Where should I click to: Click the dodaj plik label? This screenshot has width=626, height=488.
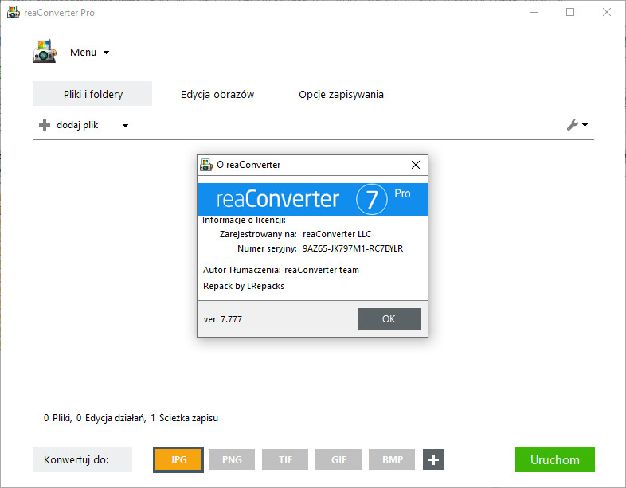[x=77, y=125]
